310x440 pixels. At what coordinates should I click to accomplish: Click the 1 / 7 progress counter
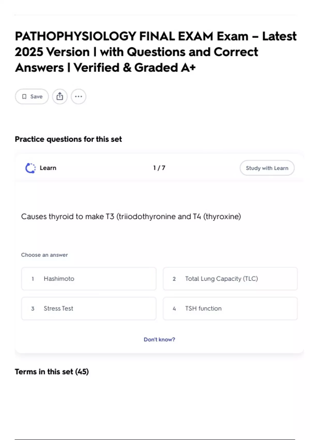click(x=159, y=168)
